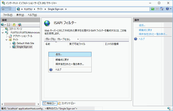Open the Help icon dropdown arrow
Viewport: 173px width, 111px height.
coord(171,9)
